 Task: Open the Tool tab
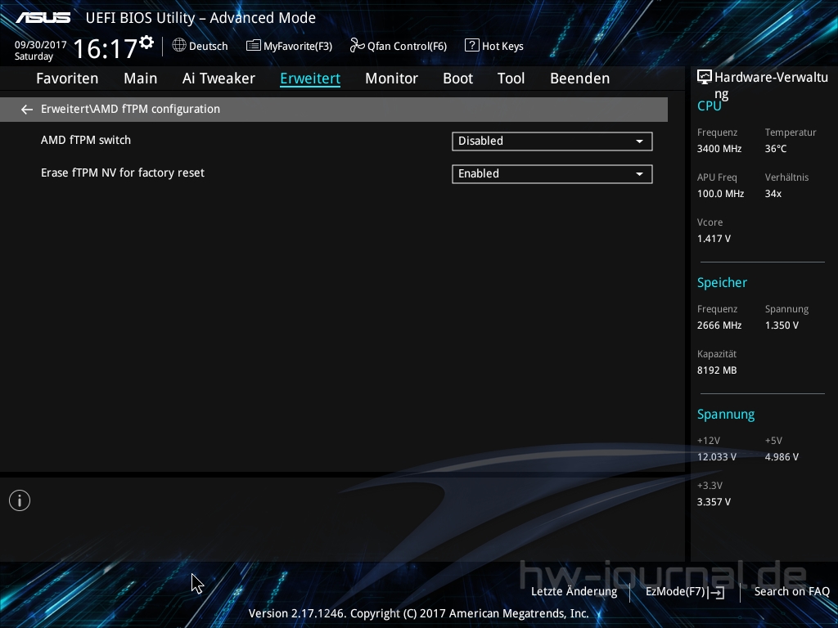[511, 78]
